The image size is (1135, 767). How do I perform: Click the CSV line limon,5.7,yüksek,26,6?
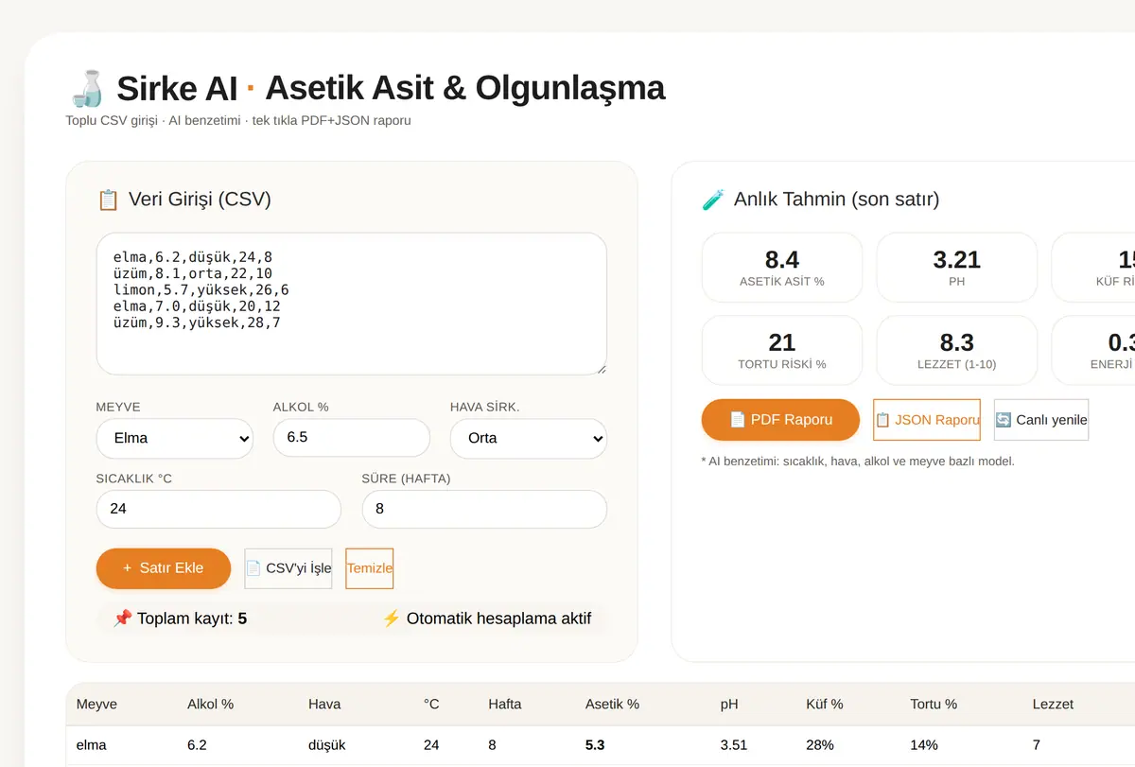(201, 290)
